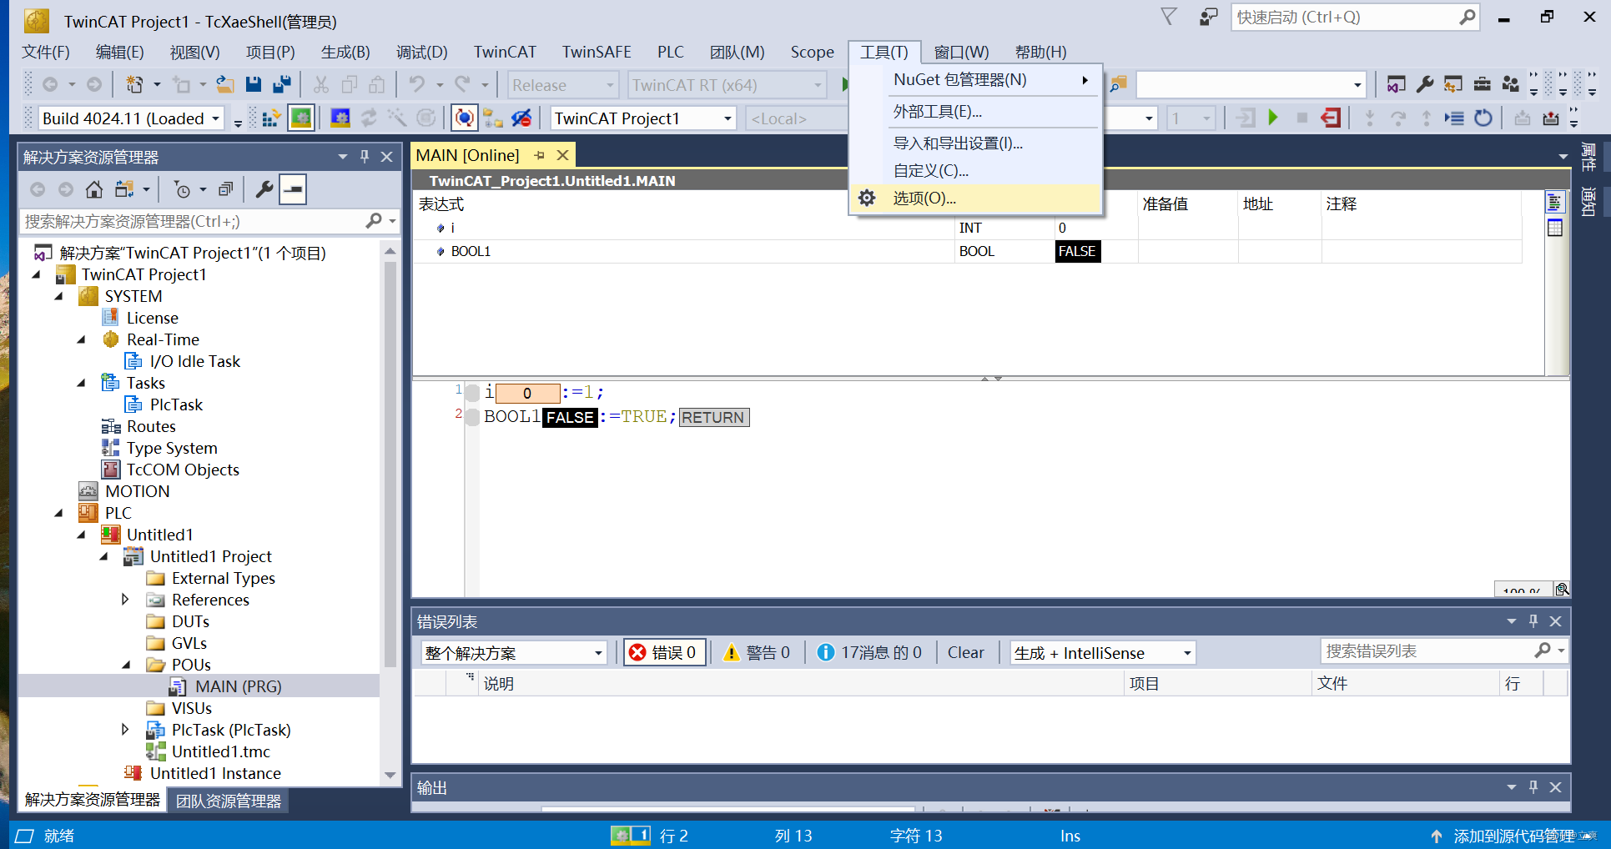
Task: Click the 搜索错误列表 search field
Action: click(x=1443, y=651)
